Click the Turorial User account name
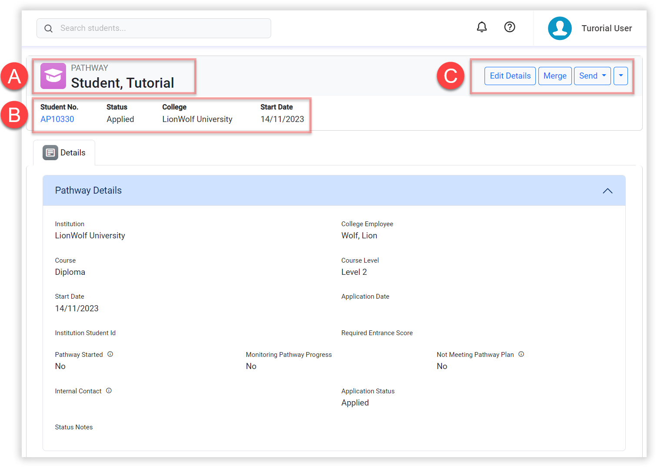The width and height of the screenshot is (664, 468). coord(606,28)
